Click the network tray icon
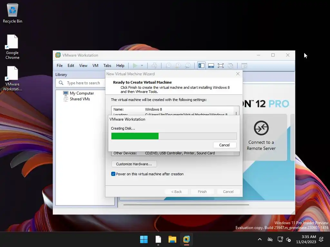 click(x=280, y=239)
